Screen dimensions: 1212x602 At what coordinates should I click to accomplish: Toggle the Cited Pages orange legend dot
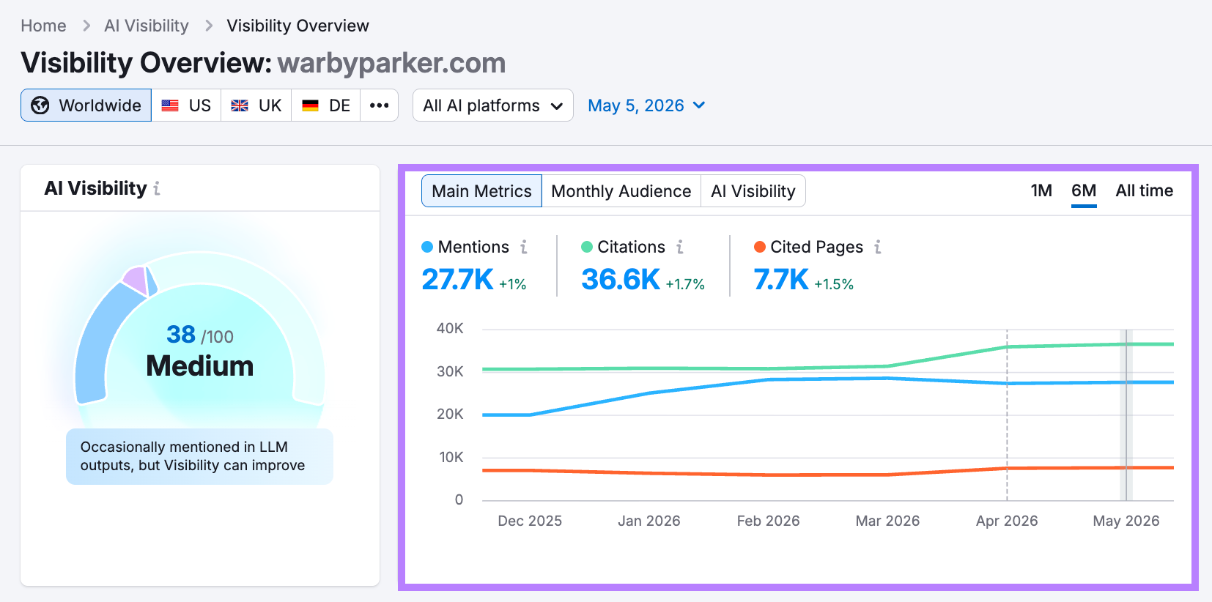(760, 247)
